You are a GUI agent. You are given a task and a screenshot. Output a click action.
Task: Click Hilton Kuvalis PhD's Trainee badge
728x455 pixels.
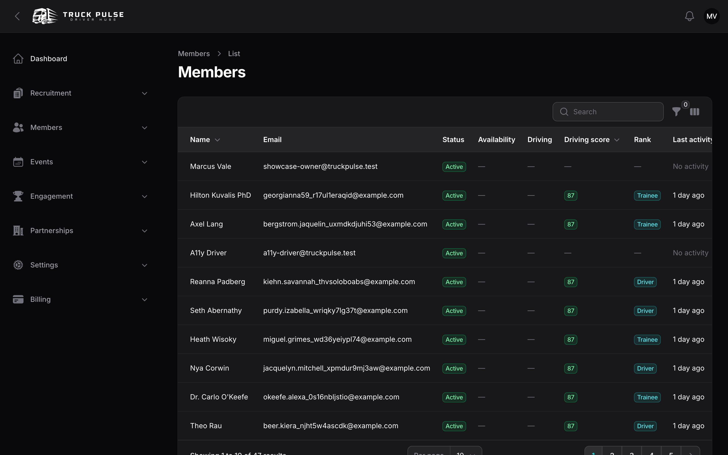coord(647,196)
